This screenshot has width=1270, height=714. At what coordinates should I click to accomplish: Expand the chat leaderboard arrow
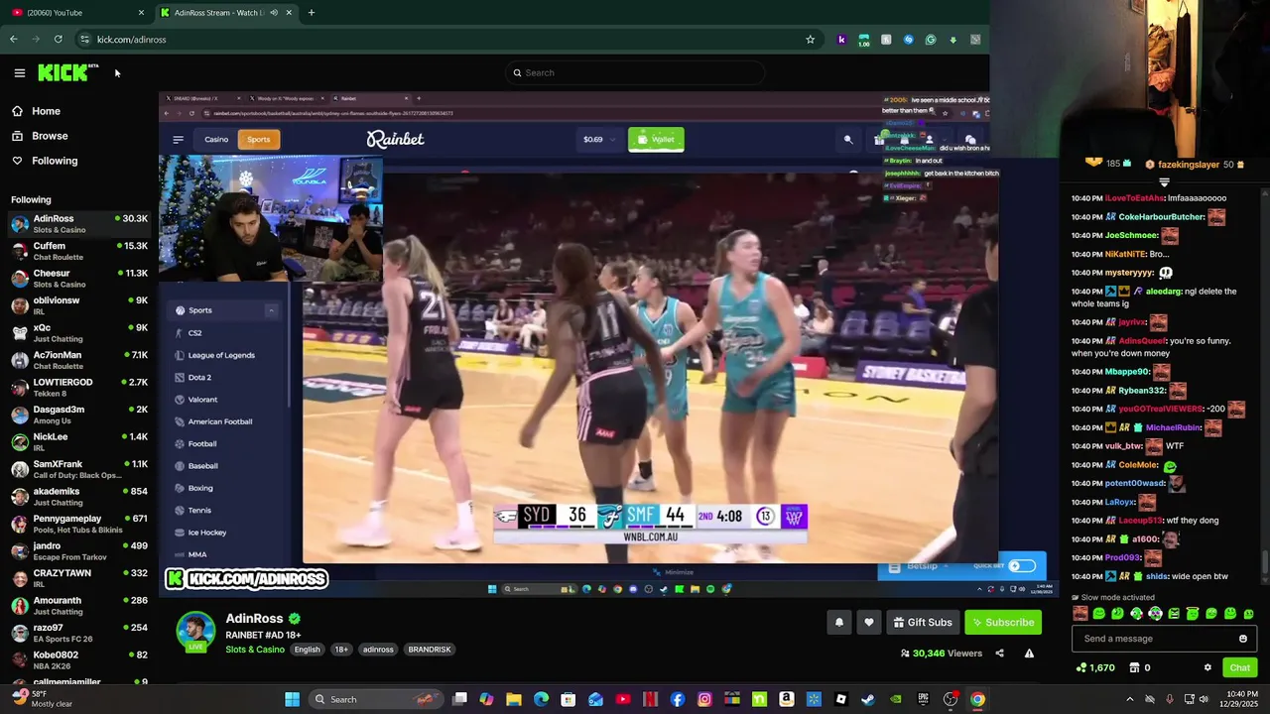click(x=1164, y=181)
